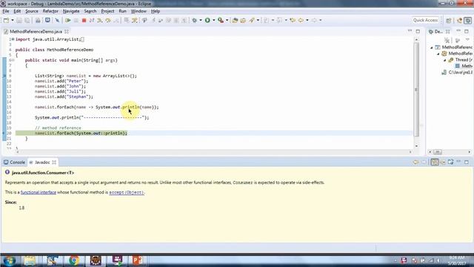
Task: Click the Save All toolbar icon
Action: (27, 20)
